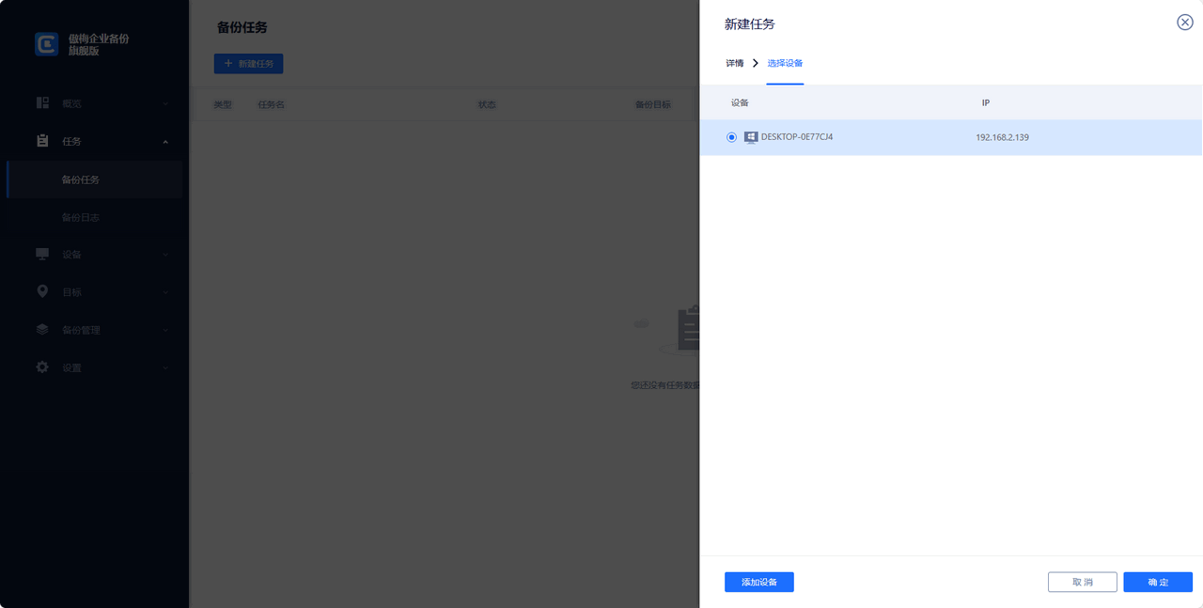
Task: Open the 选择设备 tab
Action: click(785, 63)
